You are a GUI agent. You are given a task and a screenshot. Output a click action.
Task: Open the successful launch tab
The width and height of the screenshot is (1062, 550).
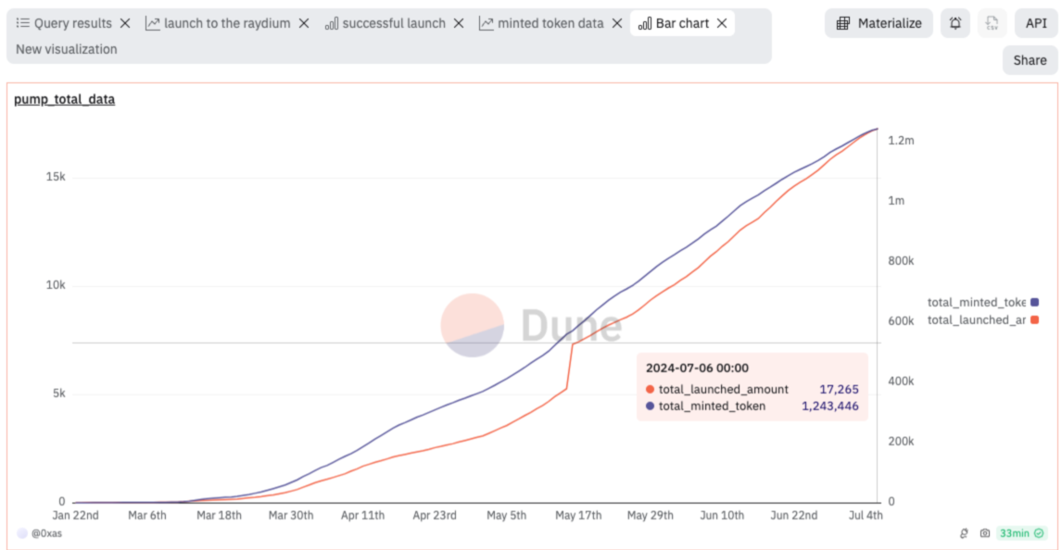click(386, 23)
